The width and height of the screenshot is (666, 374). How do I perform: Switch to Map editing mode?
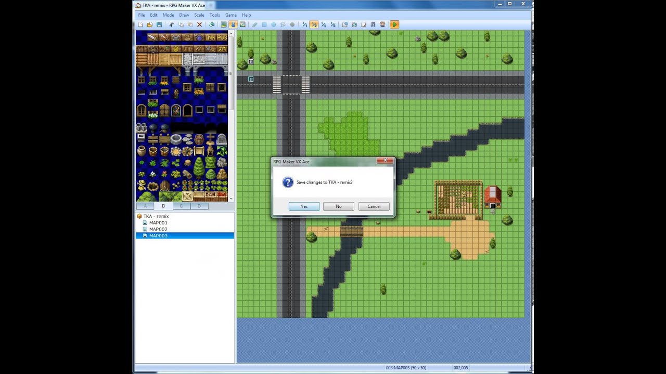pos(224,24)
